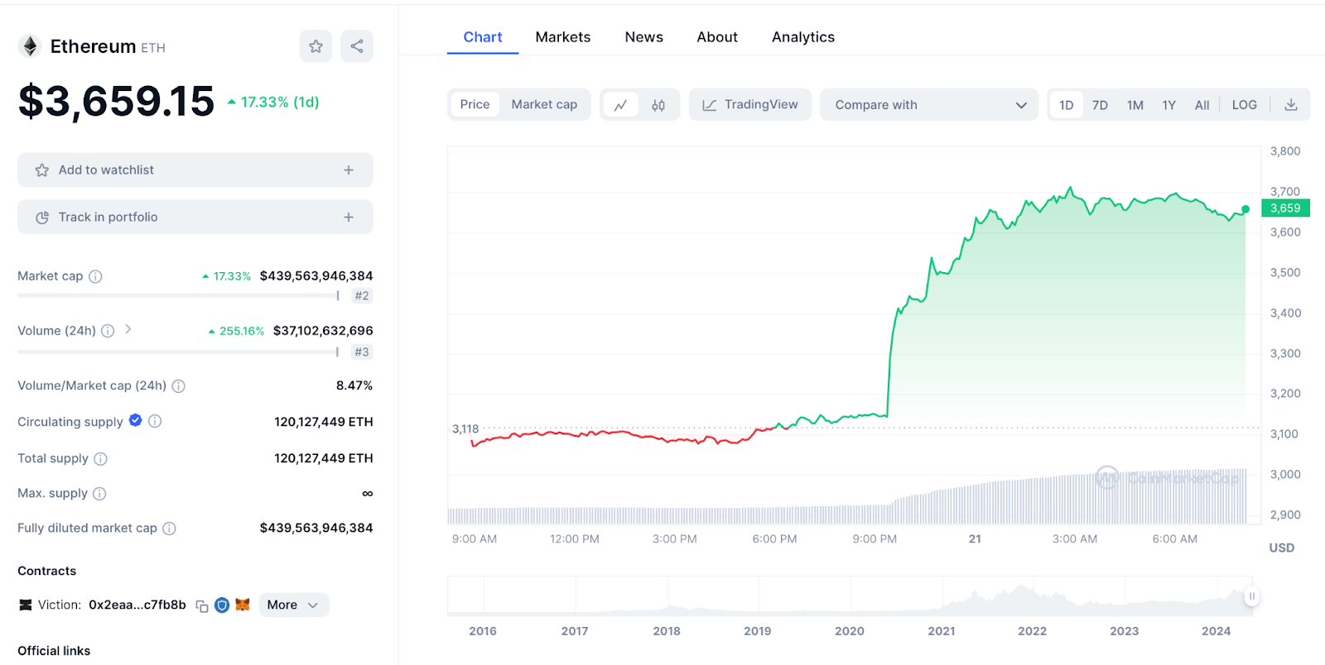Click the plus icon on Add to watchlist
Image resolution: width=1325 pixels, height=665 pixels.
349,170
